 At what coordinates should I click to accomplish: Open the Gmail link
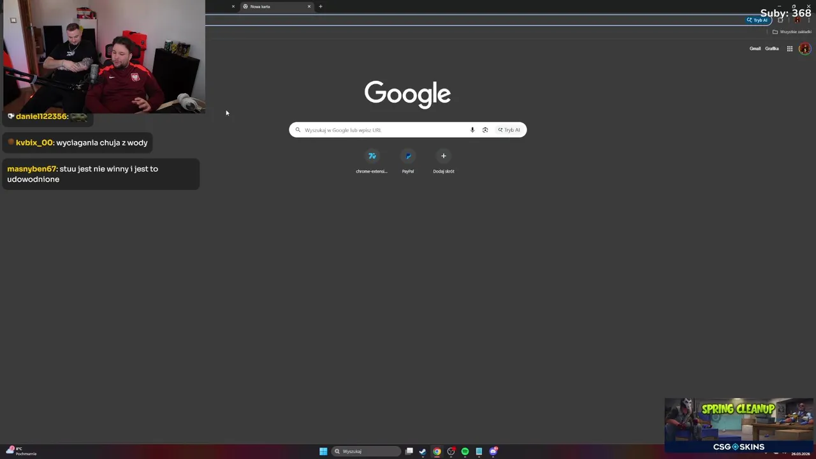click(x=755, y=48)
